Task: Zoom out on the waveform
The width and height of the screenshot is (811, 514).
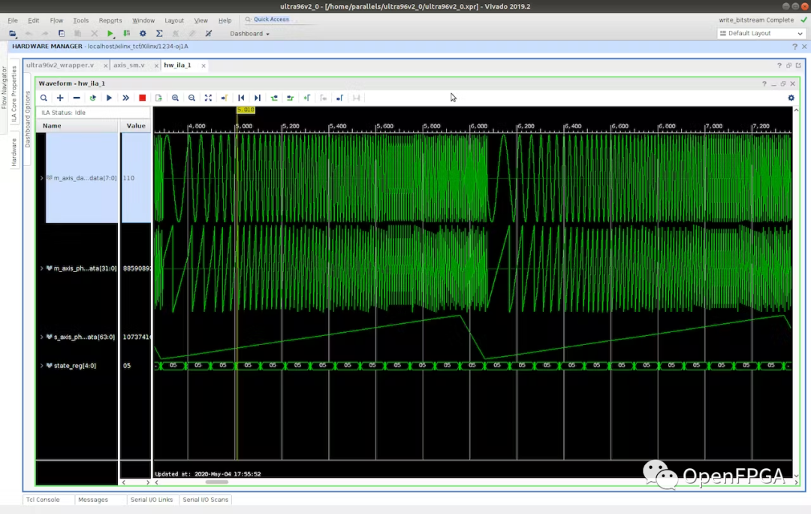Action: tap(192, 98)
